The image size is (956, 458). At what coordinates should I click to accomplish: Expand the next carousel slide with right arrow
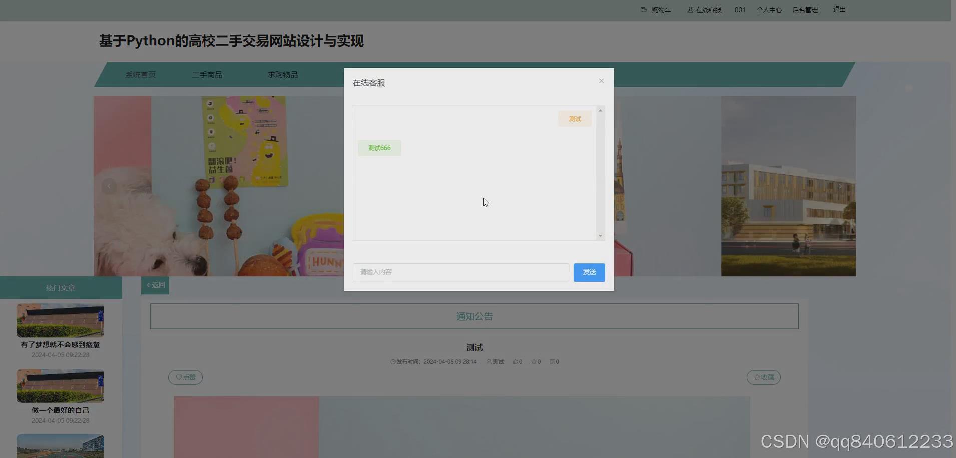840,186
